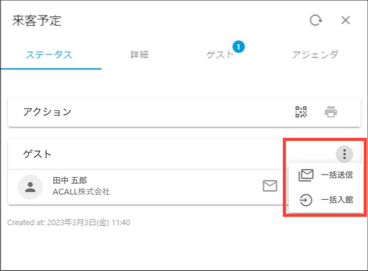Close the 来客予定 panel
Screen dimensions: 368x271
click(x=346, y=20)
